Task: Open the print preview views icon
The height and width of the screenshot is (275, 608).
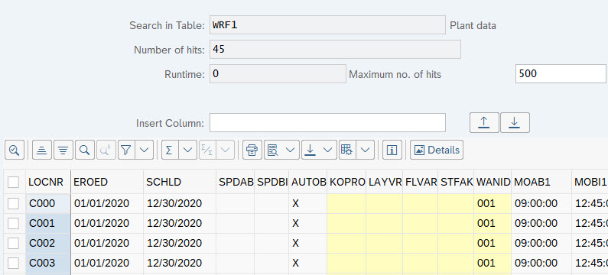Action: point(273,150)
